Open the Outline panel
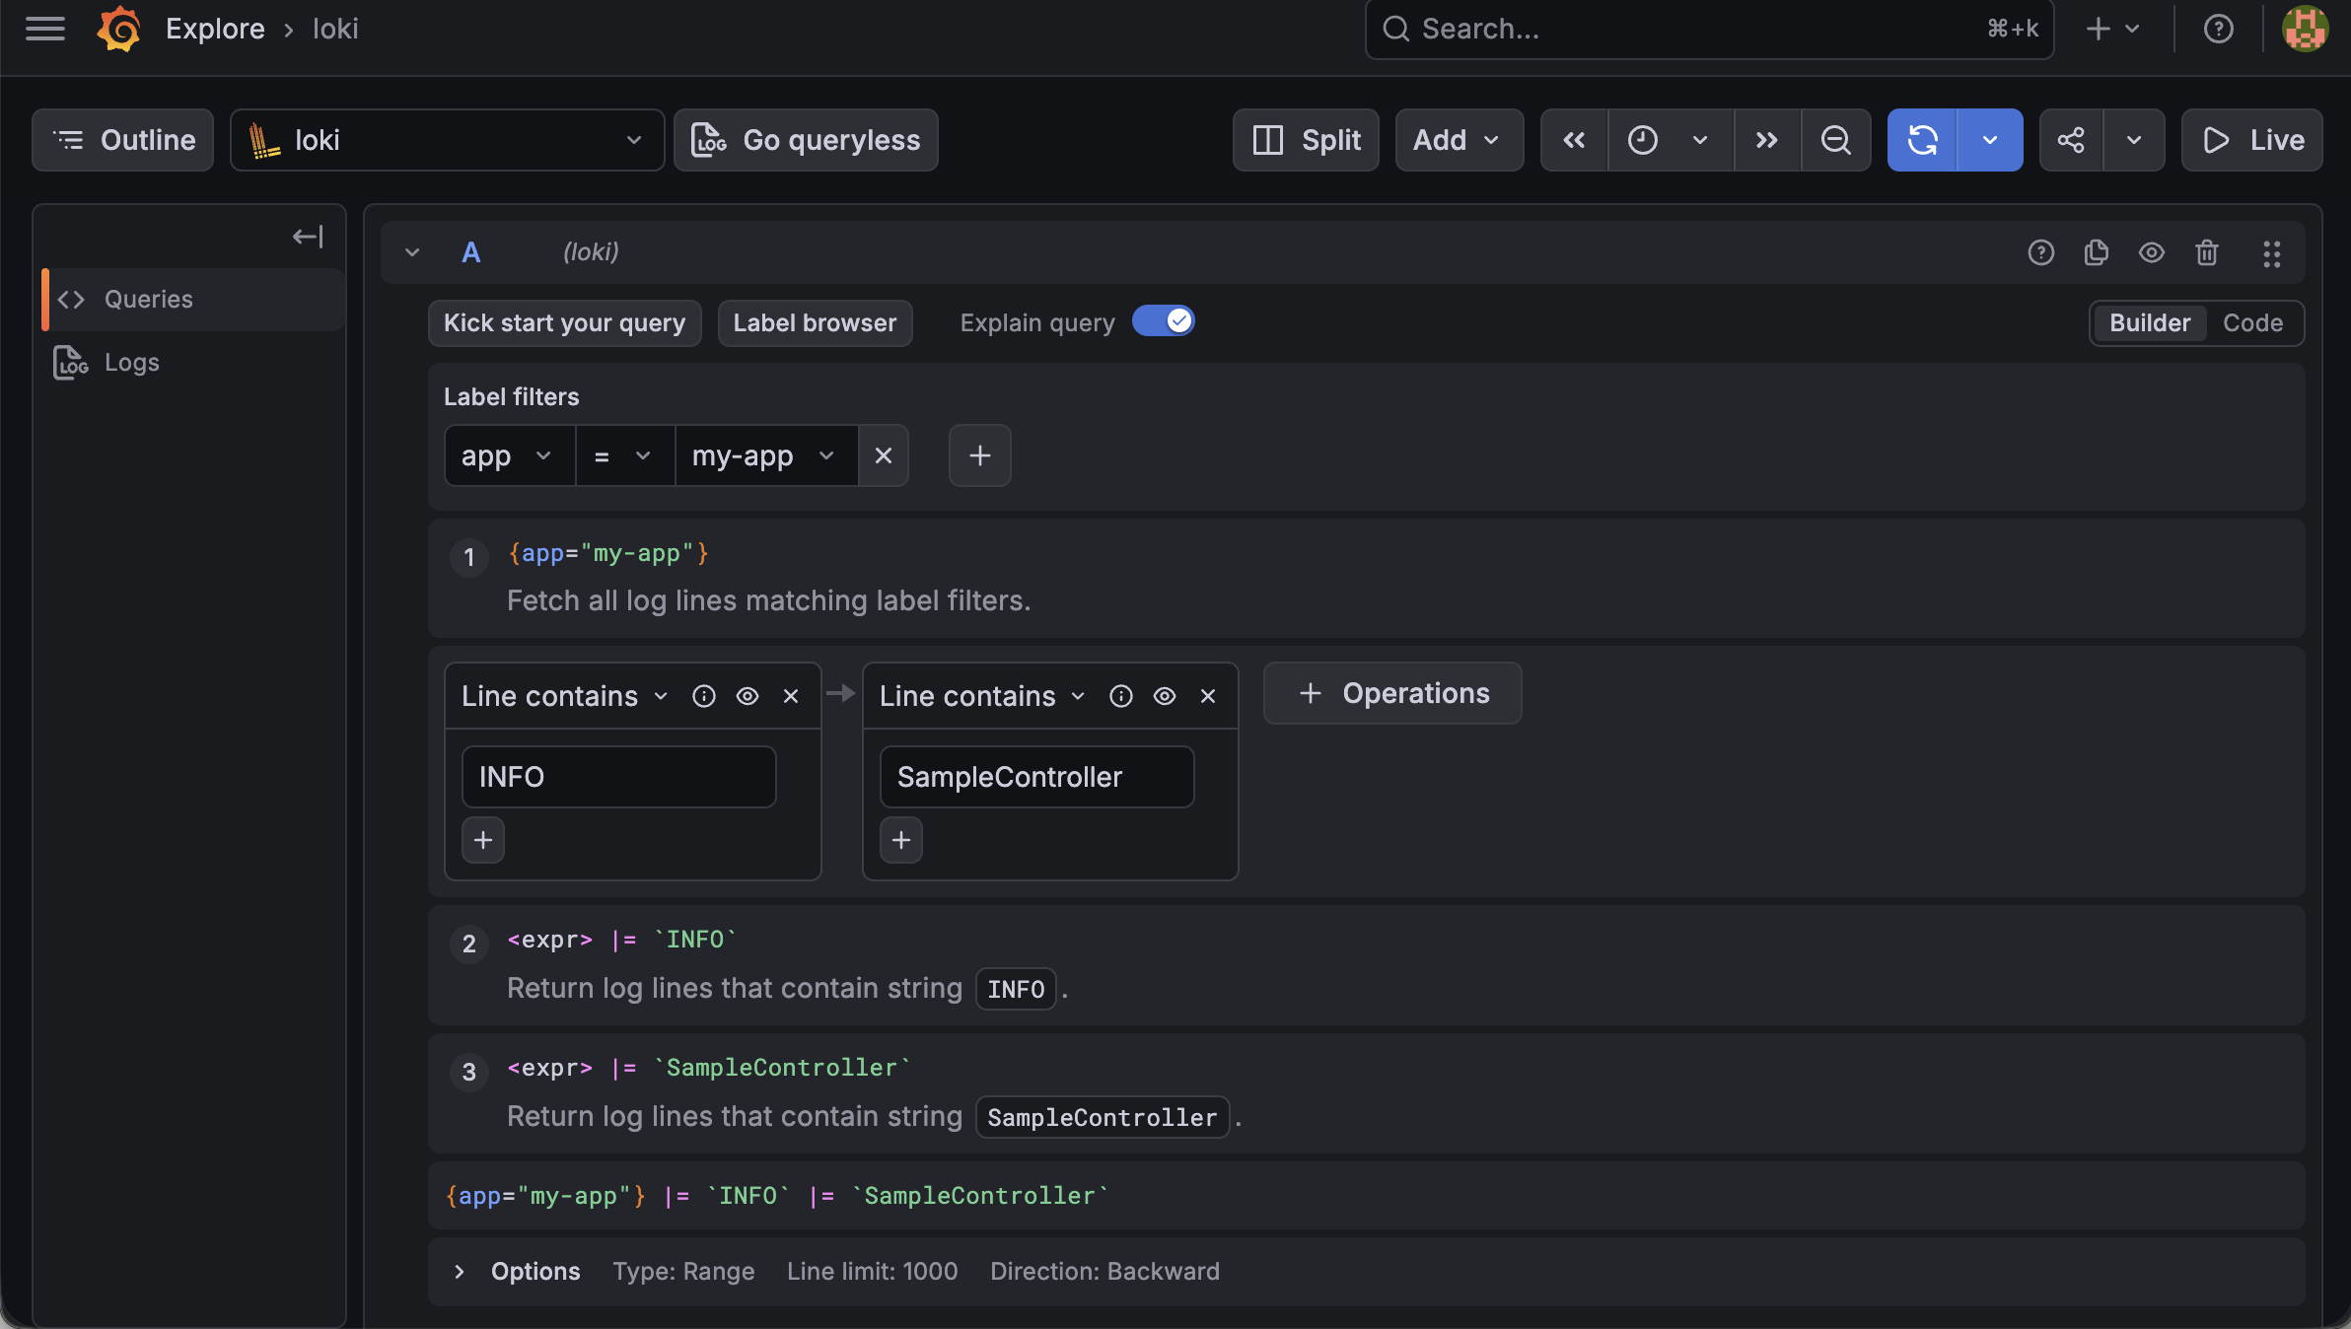Image resolution: width=2351 pixels, height=1329 pixels. pos(122,140)
